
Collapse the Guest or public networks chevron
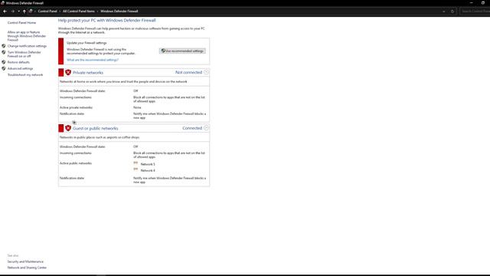click(206, 128)
